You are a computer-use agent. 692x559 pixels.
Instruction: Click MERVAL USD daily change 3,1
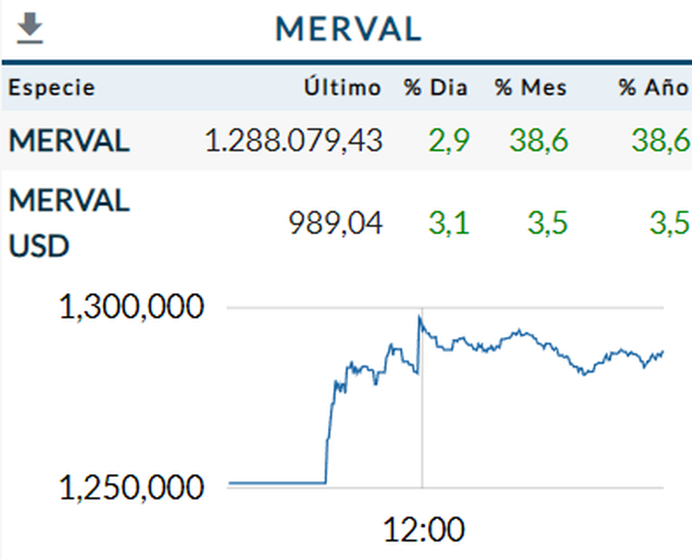click(449, 223)
